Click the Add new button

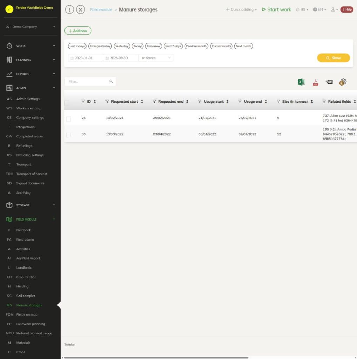(78, 31)
